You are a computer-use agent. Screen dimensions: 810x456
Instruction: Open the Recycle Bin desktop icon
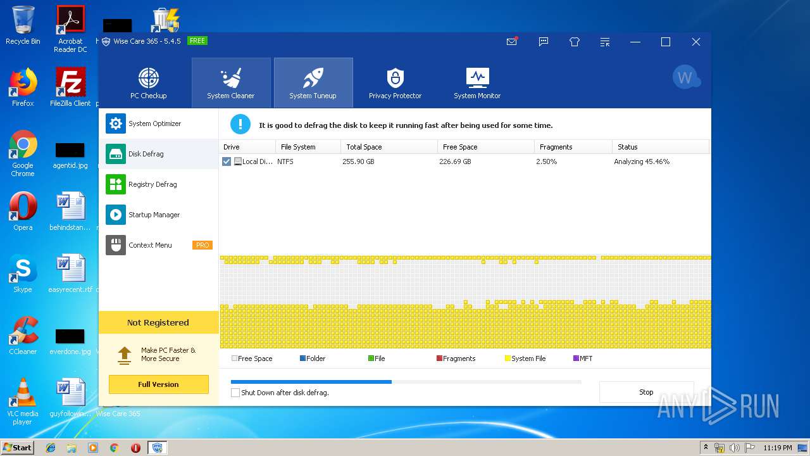[x=23, y=25]
